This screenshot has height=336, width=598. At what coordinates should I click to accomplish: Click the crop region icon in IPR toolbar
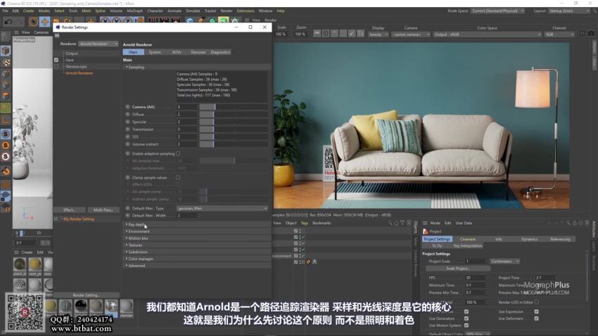(x=326, y=34)
